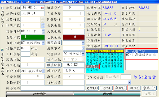Click 病患備註 input field
Viewport: 159px width, 97px height.
coord(52,88)
